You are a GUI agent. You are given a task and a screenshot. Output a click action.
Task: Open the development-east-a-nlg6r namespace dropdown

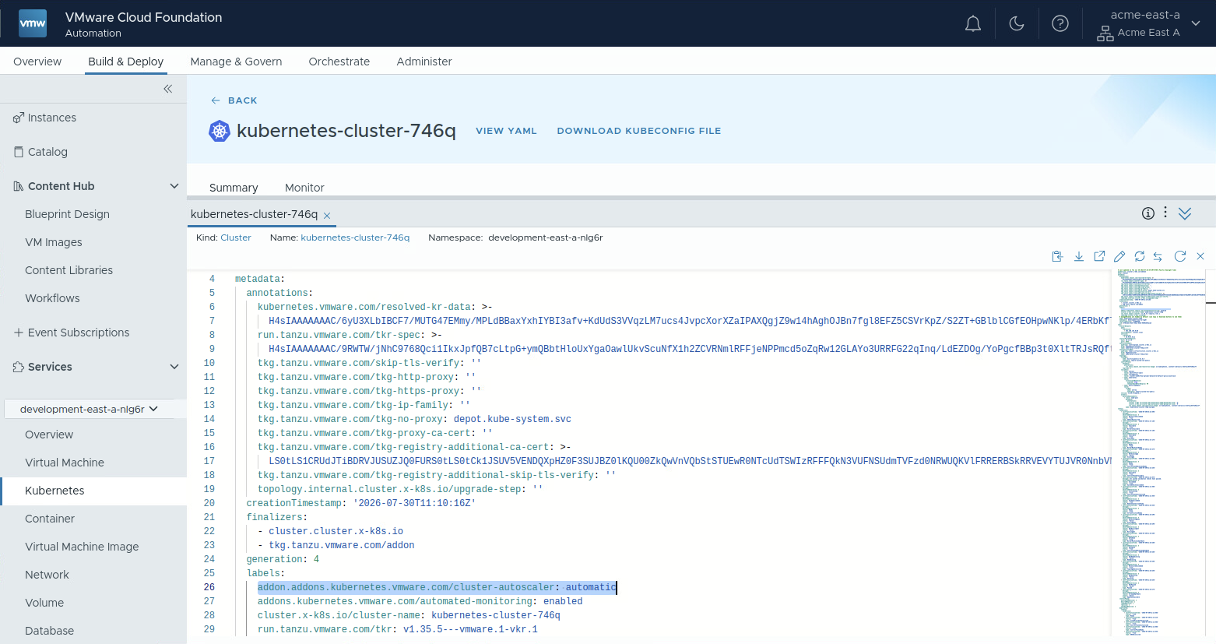coord(89,409)
